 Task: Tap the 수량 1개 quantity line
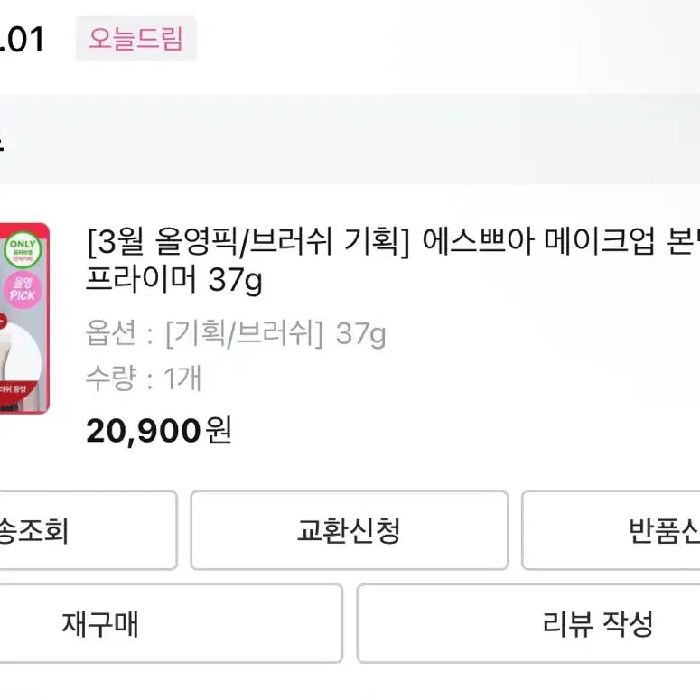pos(144,378)
